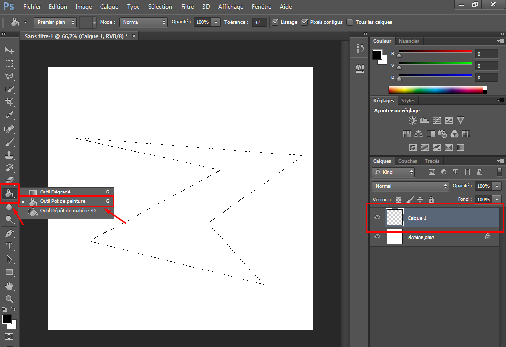Screen dimensions: 506x347
Task: Select the Clone Stamp tool
Action: tap(9, 155)
